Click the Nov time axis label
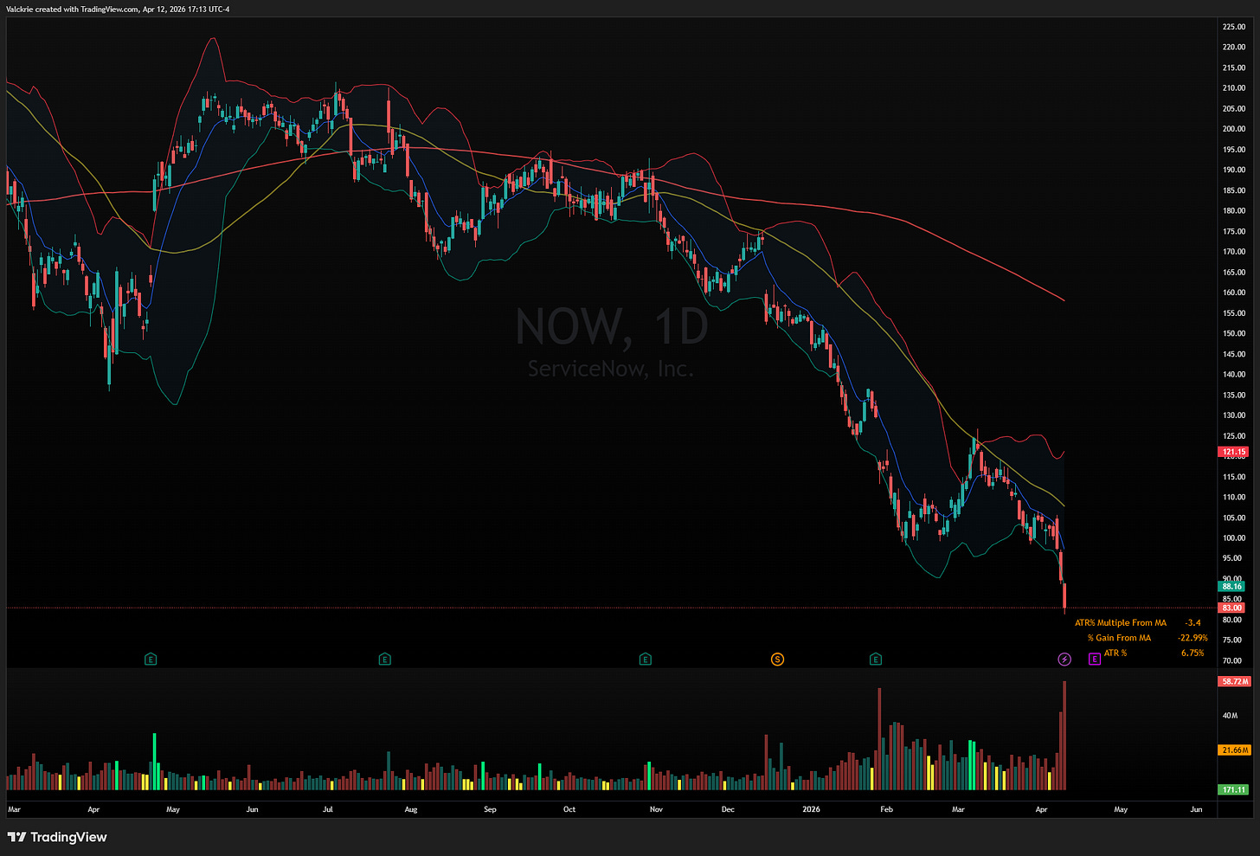 point(656,810)
